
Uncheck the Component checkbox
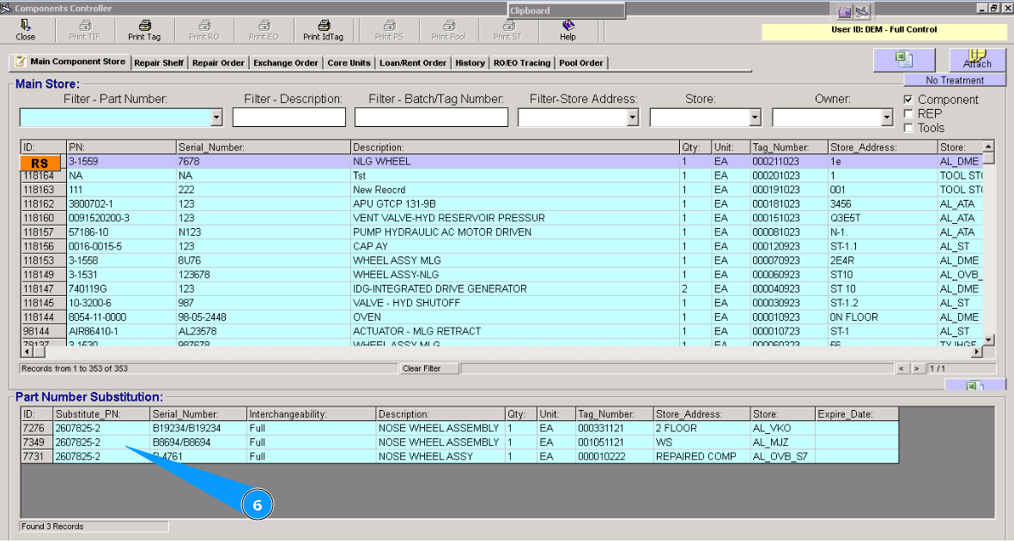[909, 100]
